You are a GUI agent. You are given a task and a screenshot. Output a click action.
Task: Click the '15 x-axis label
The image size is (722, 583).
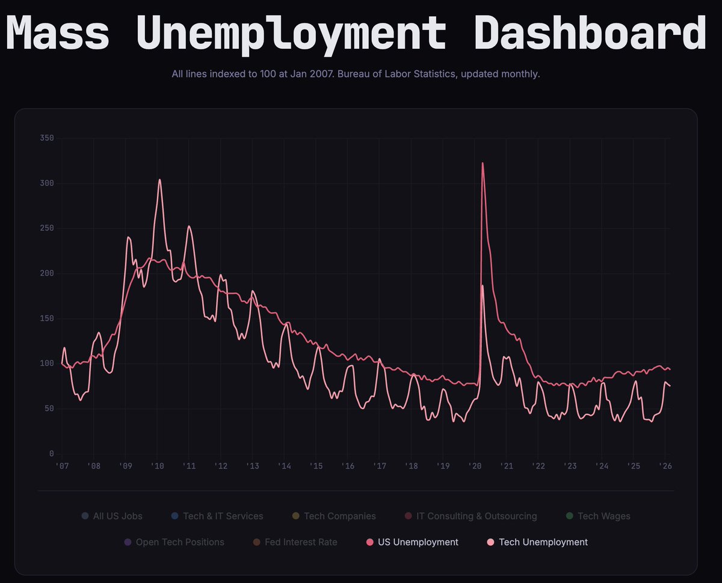click(x=316, y=466)
